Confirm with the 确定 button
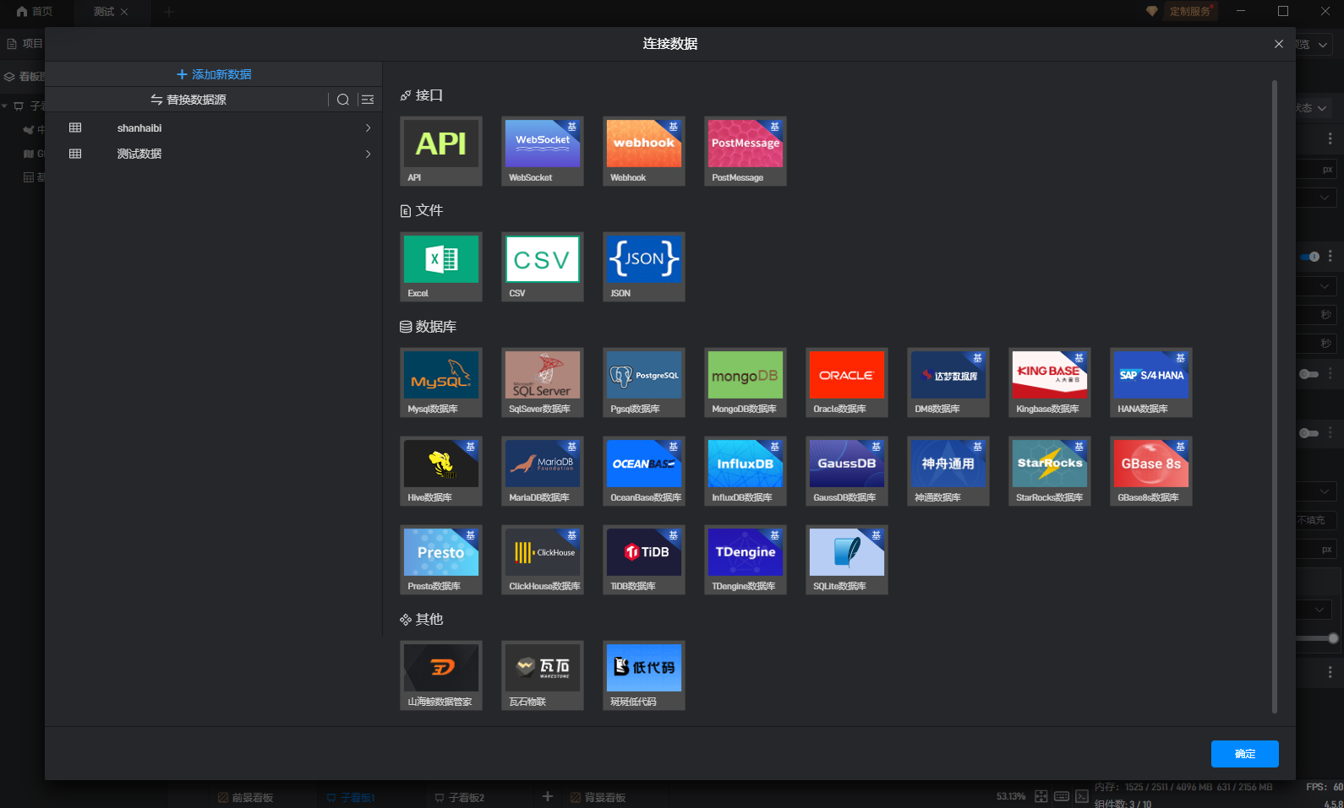Screen dimensions: 1344x808 point(1244,754)
